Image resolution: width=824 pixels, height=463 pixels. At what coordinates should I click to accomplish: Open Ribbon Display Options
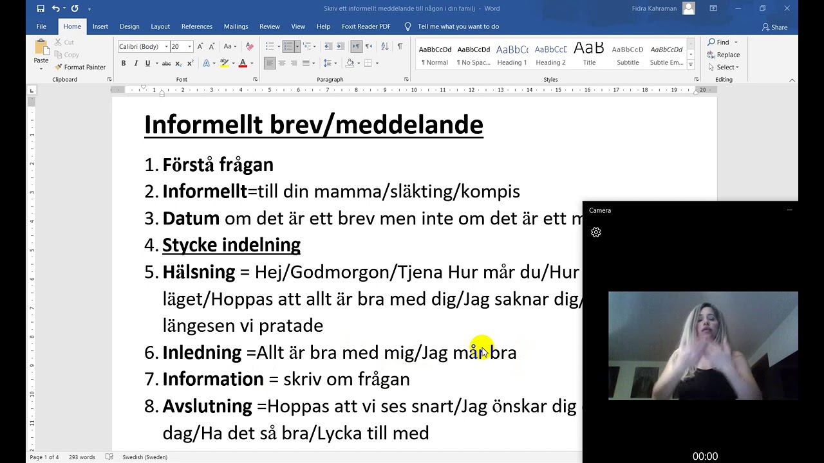click(713, 8)
